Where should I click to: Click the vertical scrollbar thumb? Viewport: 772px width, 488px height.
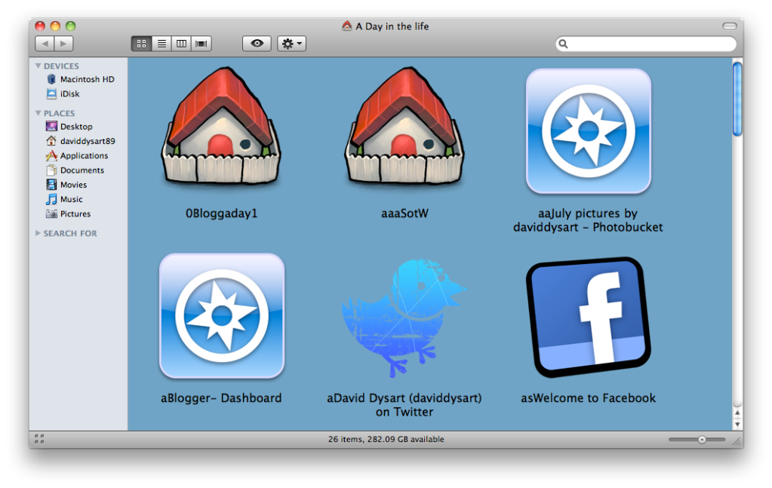(x=737, y=98)
